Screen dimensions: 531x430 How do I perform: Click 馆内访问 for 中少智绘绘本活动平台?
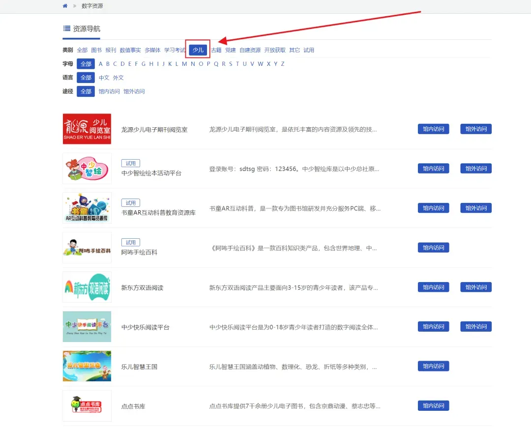(x=434, y=168)
